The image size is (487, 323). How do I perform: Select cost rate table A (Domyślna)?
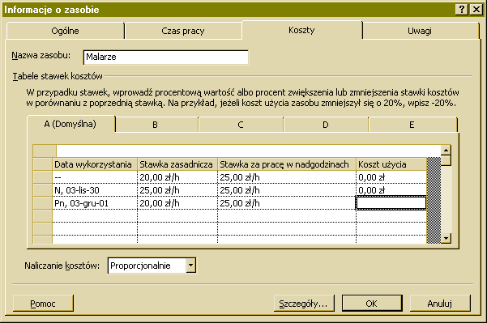tap(70, 124)
